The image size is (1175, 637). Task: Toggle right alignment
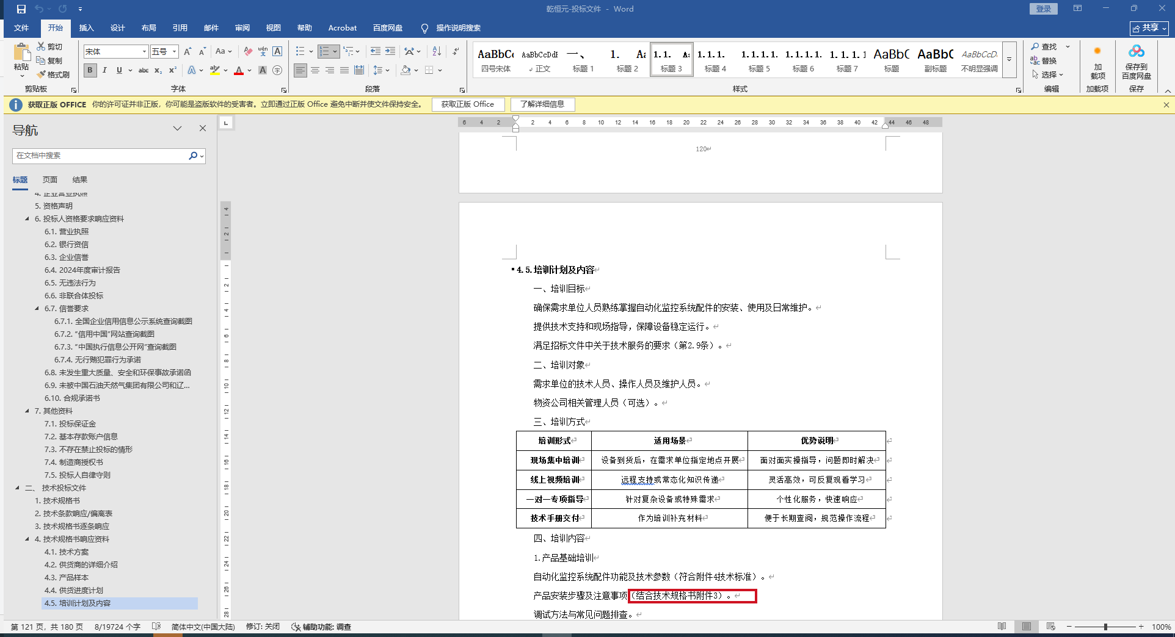330,70
